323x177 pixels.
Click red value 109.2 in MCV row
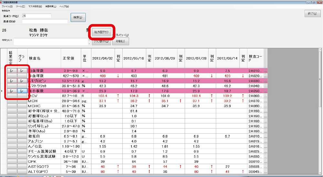click(x=227, y=96)
